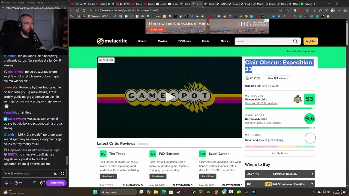Open $44.99 on Fanatical PC offer
Screen dimensions: 349x196
click(x=280, y=184)
